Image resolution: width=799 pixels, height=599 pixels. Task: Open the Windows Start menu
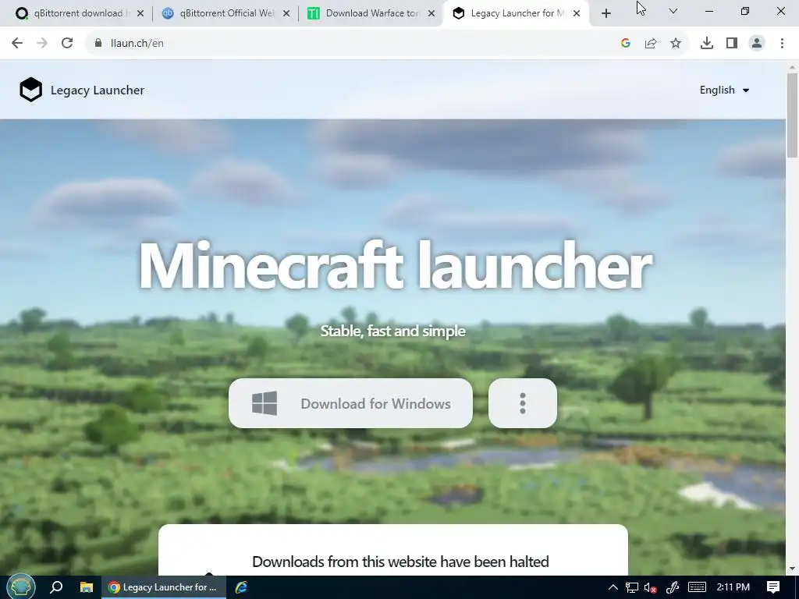tap(20, 587)
